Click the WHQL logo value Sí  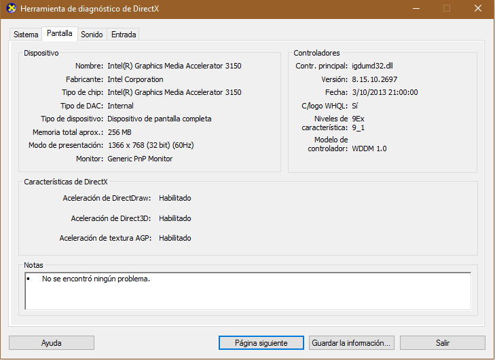(355, 106)
